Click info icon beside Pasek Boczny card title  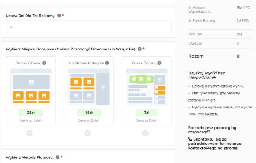[x=159, y=63]
